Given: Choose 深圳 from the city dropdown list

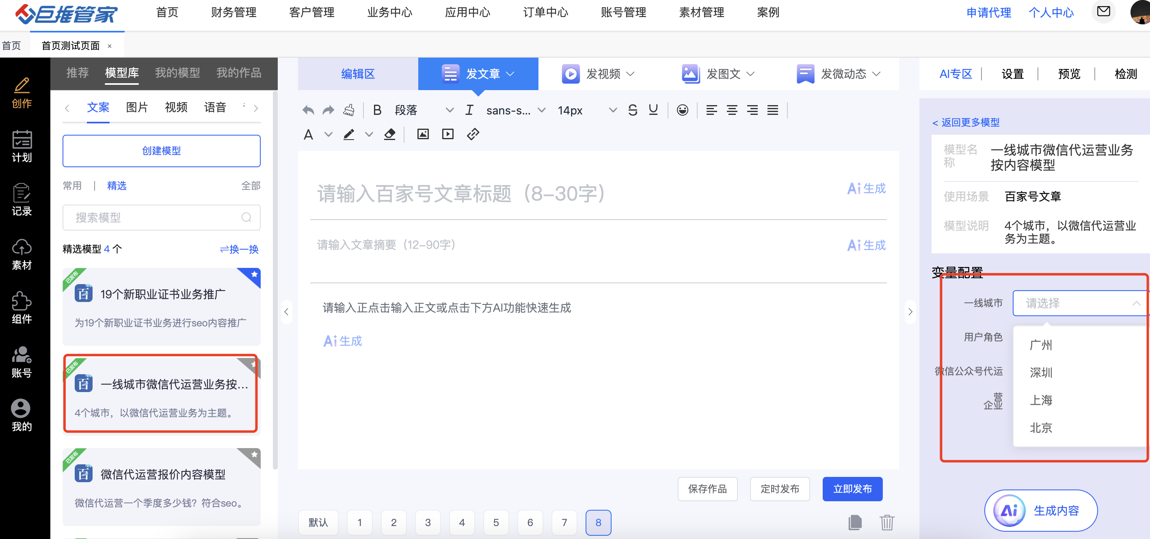Looking at the screenshot, I should click(x=1041, y=373).
